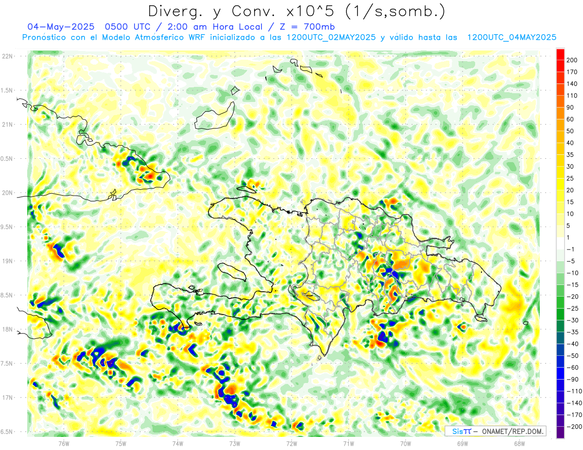
Task: Click the '200' colorbar value
Action: coord(572,60)
